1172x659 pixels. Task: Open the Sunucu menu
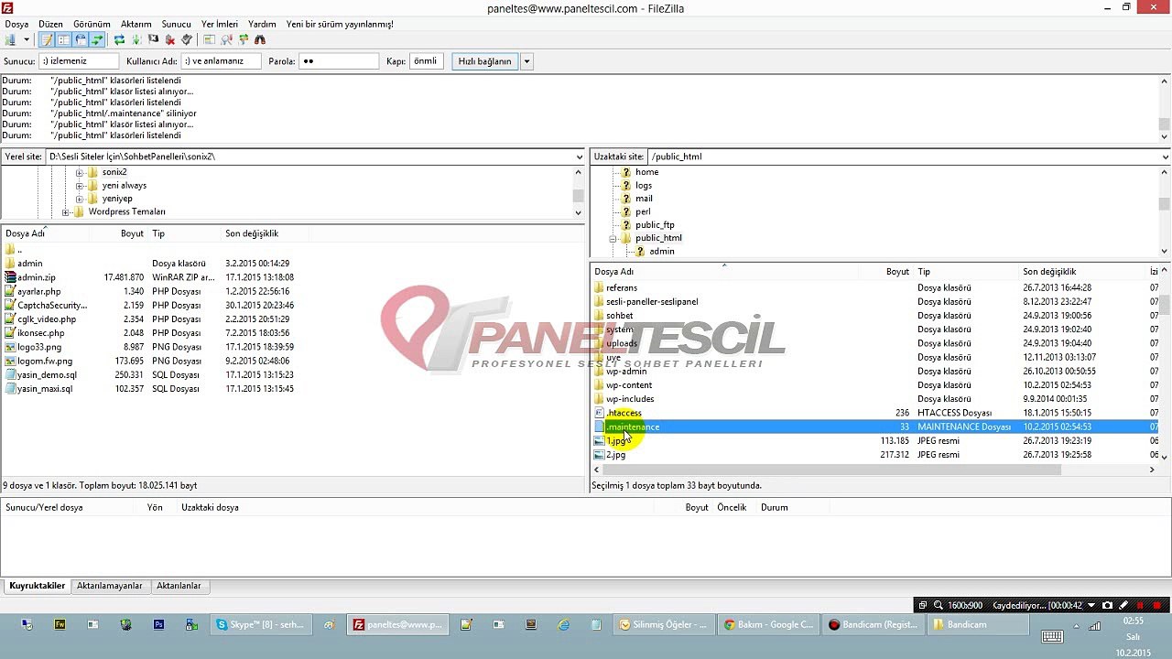[176, 24]
